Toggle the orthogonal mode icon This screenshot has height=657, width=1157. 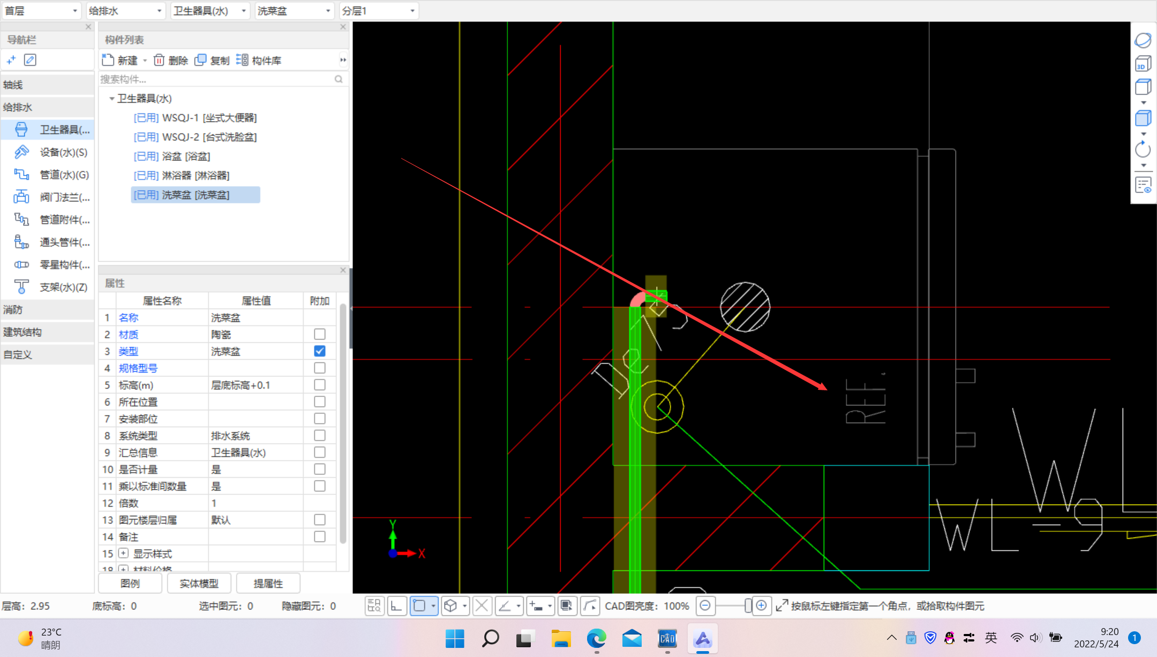click(397, 606)
